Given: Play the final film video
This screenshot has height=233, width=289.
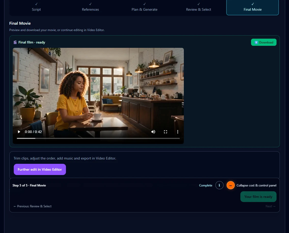Looking at the screenshot, I should (19, 132).
